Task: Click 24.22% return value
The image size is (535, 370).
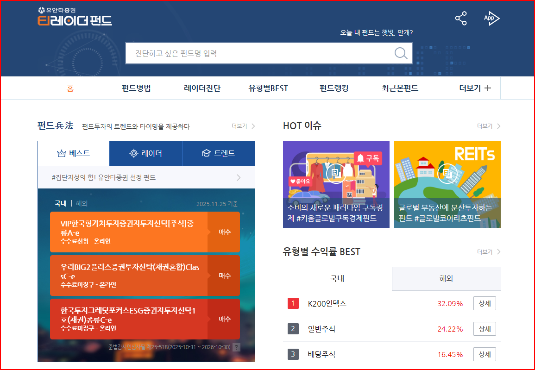Action: click(x=450, y=329)
